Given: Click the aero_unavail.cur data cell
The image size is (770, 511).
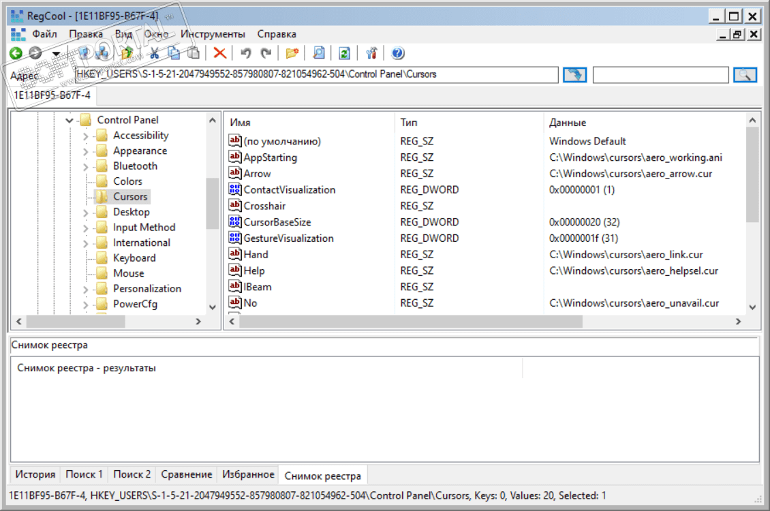Looking at the screenshot, I should (x=634, y=303).
